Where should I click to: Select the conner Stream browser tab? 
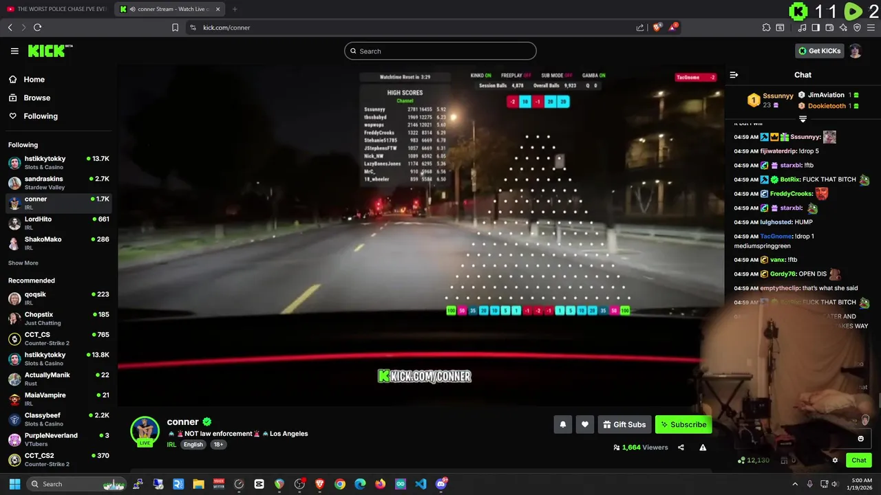170,9
